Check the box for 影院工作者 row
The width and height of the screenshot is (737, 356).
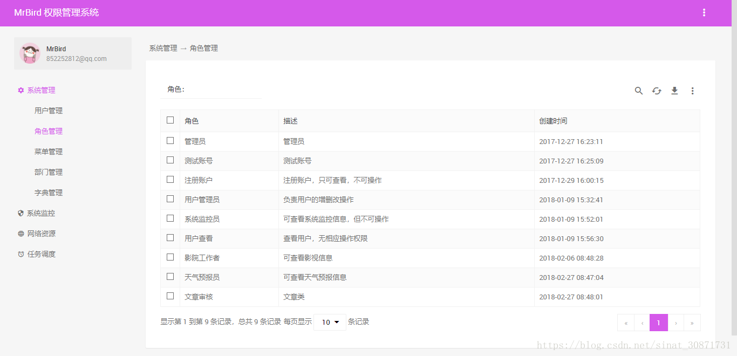click(170, 257)
